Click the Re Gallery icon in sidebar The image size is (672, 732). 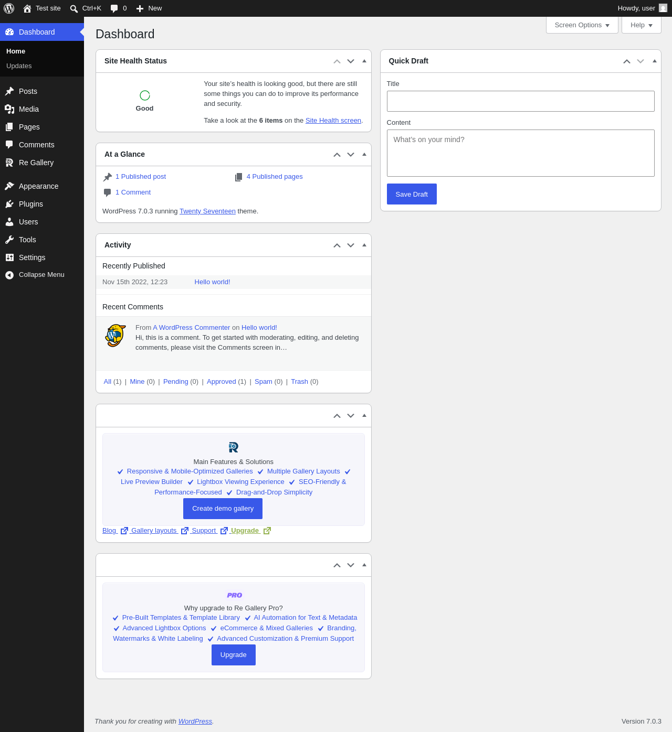[x=9, y=163]
